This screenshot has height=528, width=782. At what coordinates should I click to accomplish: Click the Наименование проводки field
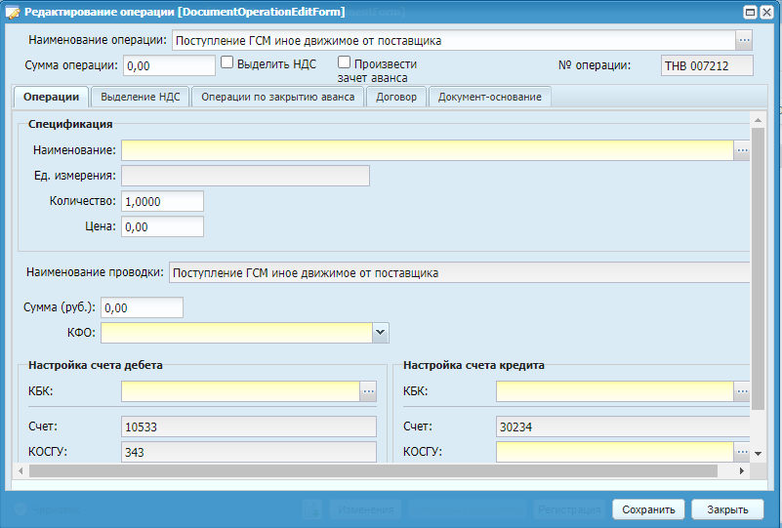(459, 272)
